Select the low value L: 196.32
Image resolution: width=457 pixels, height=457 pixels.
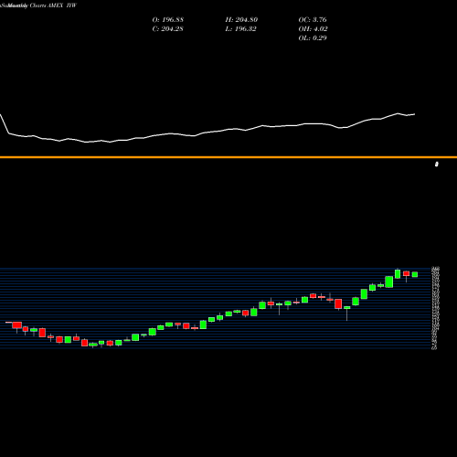(241, 29)
